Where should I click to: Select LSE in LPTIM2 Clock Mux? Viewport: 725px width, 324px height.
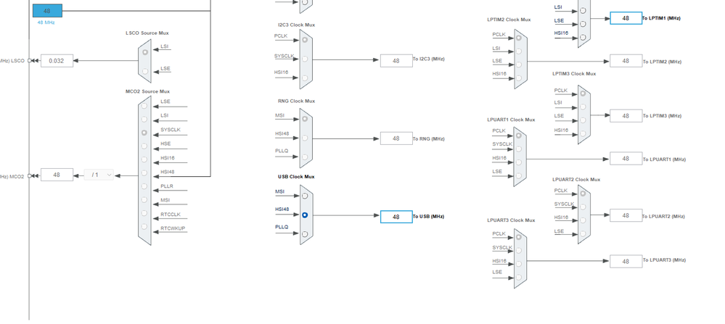tap(519, 65)
